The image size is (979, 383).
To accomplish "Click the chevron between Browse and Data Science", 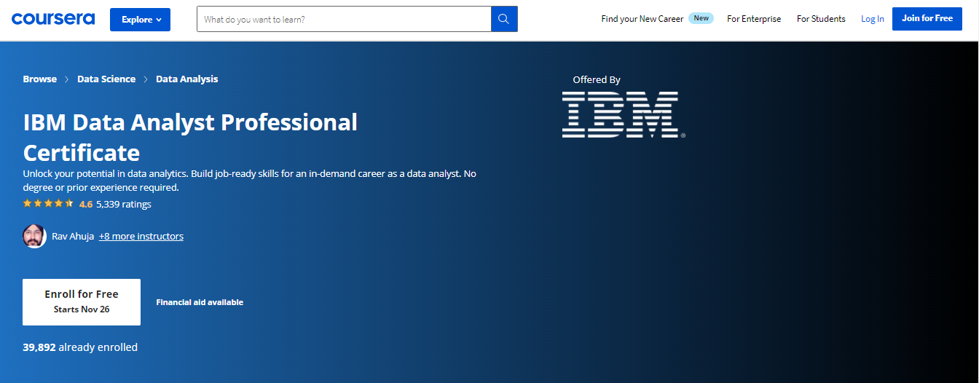I will pos(67,79).
